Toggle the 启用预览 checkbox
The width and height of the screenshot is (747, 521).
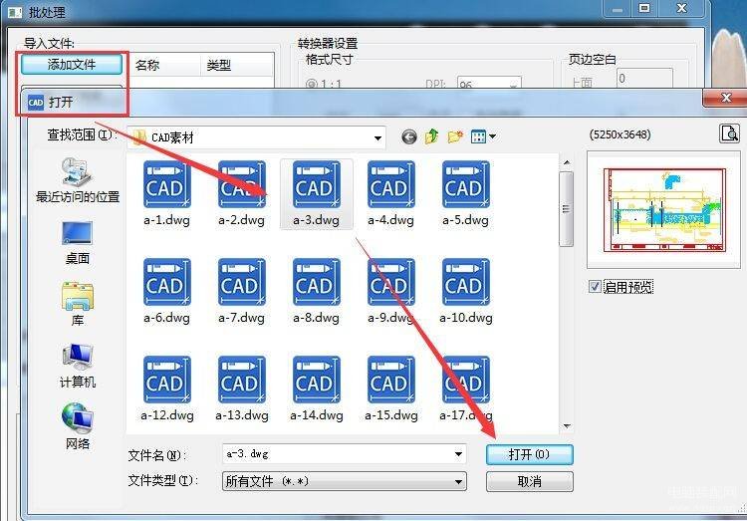click(595, 287)
